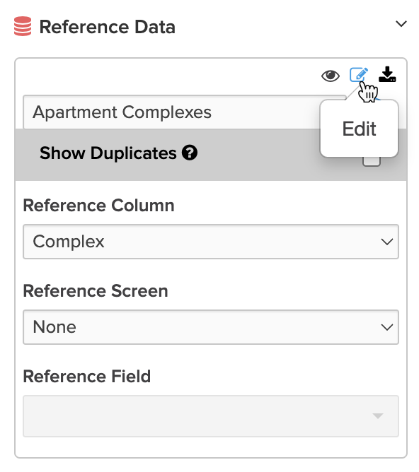419x472 pixels.
Task: Open the Reference Column dropdown showing Complex
Action: (x=211, y=242)
